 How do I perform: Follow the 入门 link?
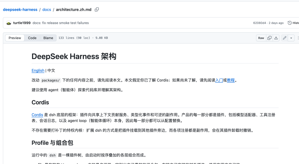[219, 80]
